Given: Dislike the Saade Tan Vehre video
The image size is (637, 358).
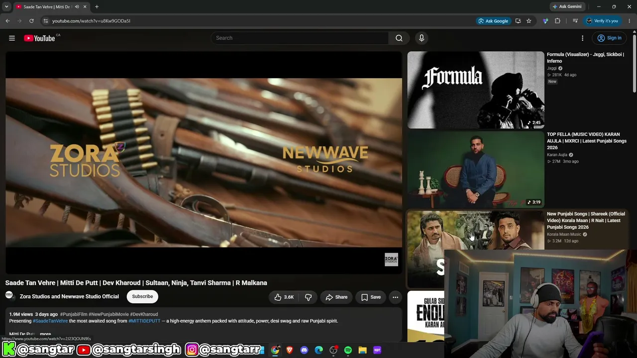Looking at the screenshot, I should tap(308, 297).
